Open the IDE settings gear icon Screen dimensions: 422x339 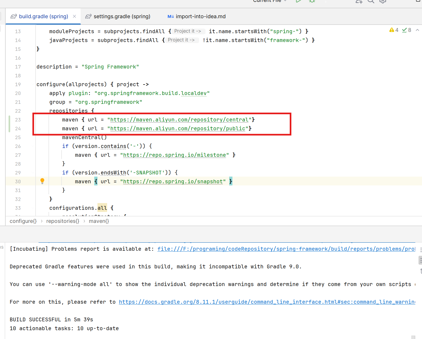(383, 1)
